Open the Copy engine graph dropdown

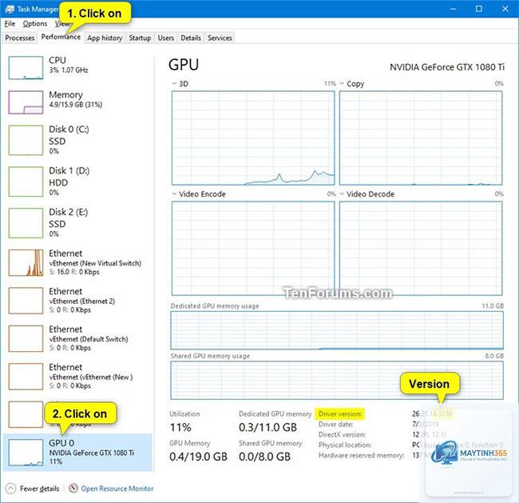342,83
